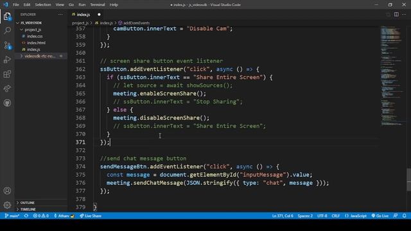Open the Run and Debug view
This screenshot has height=231, width=411.
point(7,60)
